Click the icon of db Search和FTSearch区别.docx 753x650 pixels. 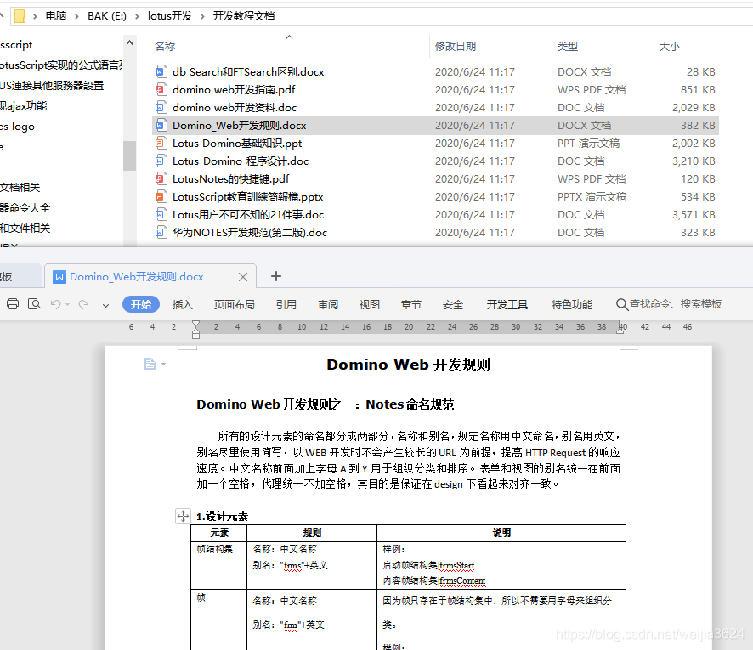pos(161,72)
